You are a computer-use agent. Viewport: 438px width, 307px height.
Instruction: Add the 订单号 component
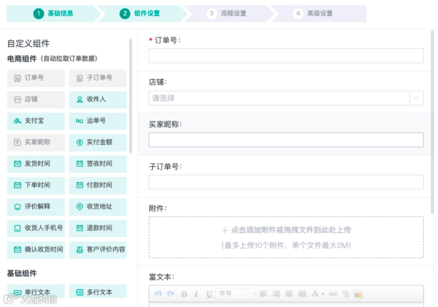click(36, 78)
